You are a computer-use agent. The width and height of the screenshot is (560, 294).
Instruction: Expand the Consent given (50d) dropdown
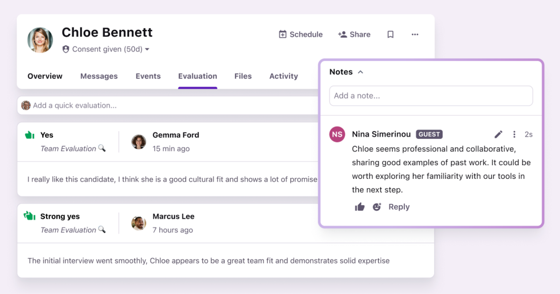[147, 49]
